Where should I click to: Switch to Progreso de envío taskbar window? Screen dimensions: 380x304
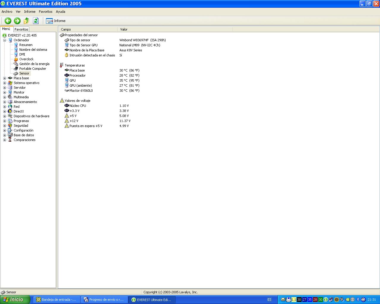pos(104,300)
